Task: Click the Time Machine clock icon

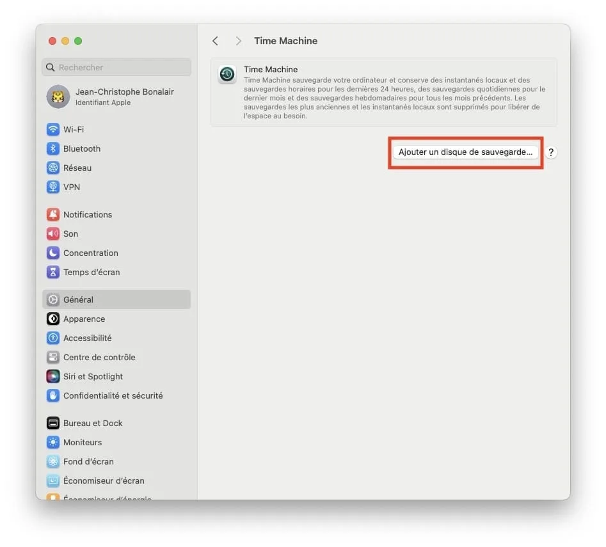Action: pyautogui.click(x=227, y=74)
